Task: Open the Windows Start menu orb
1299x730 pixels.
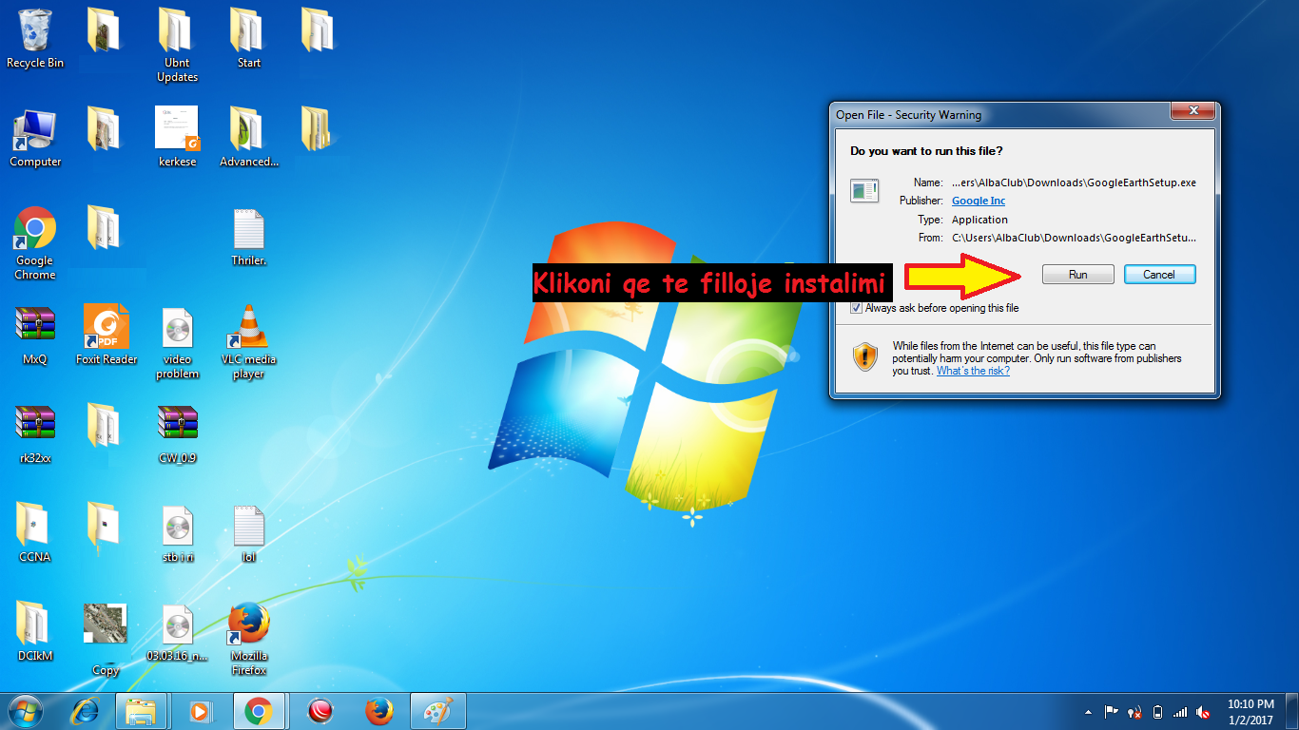Action: [24, 711]
